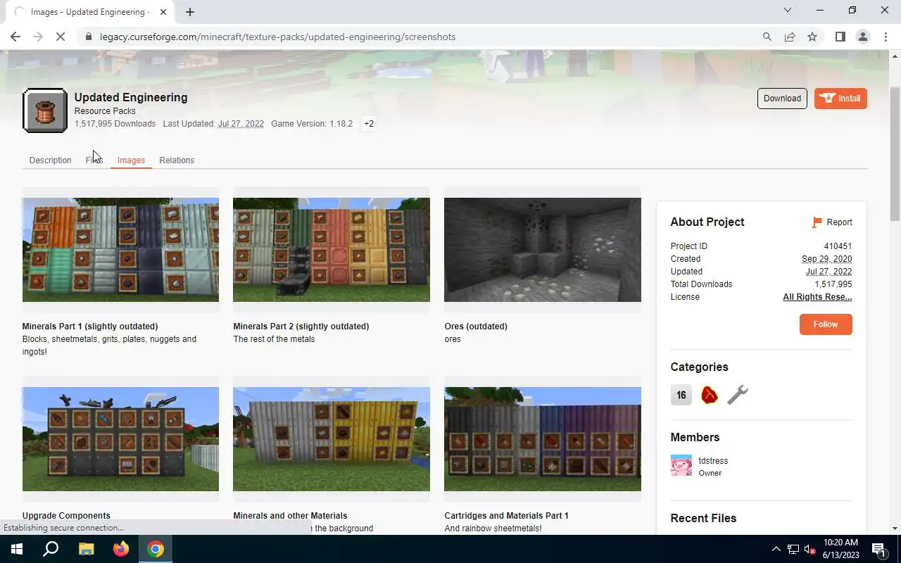Click the Ores (outdated) caption
Image resolution: width=901 pixels, height=563 pixels.
(x=476, y=327)
